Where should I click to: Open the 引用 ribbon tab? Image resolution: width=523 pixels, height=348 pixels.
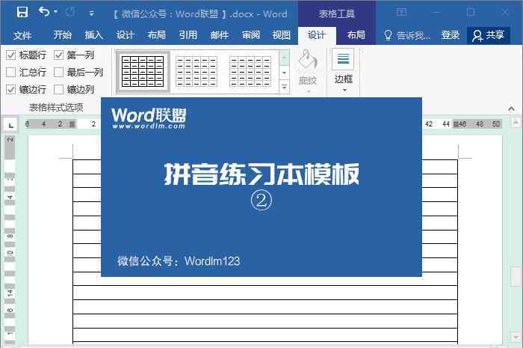pyautogui.click(x=188, y=35)
